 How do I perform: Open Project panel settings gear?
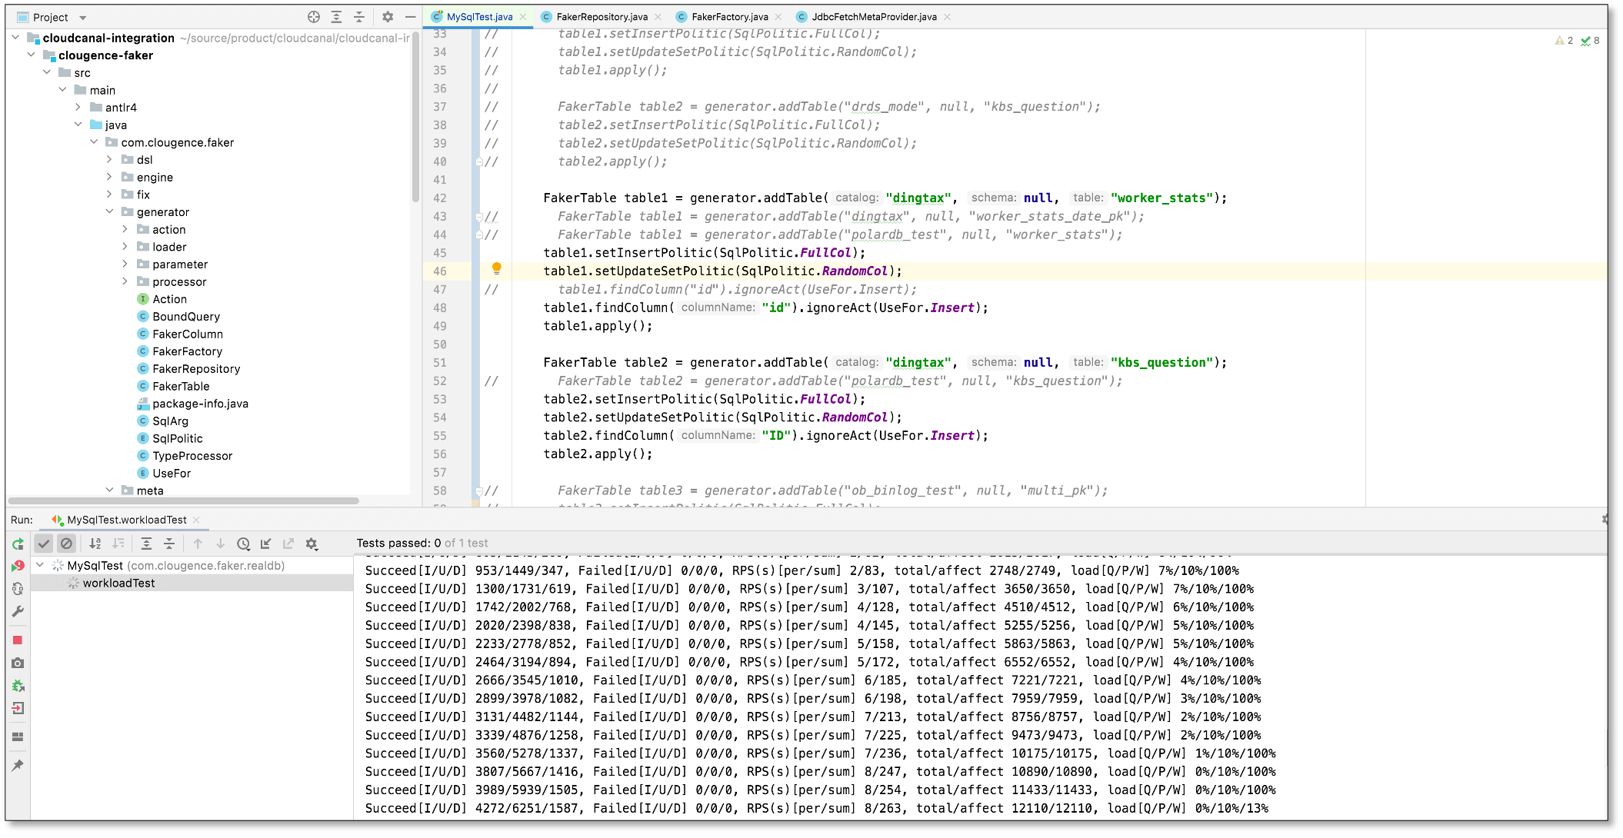click(x=388, y=17)
